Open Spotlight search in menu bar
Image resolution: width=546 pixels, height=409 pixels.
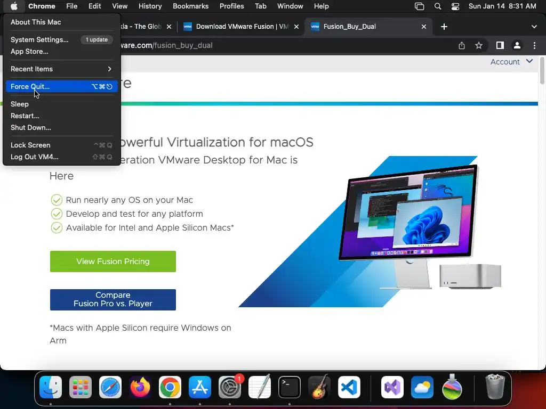coord(438,6)
